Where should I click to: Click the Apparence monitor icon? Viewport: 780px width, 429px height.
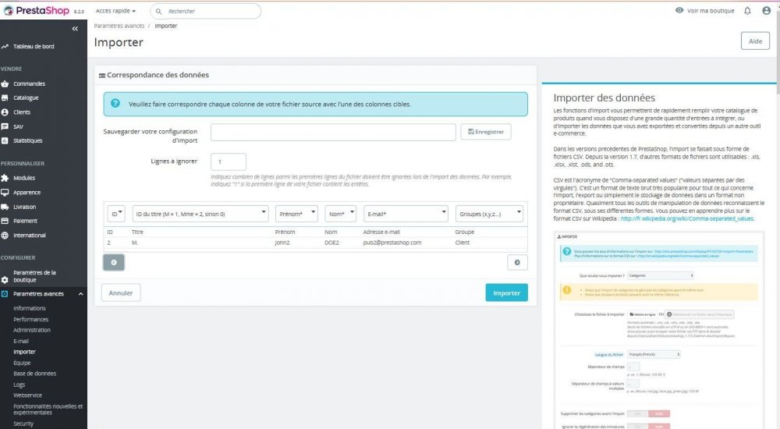(x=5, y=192)
